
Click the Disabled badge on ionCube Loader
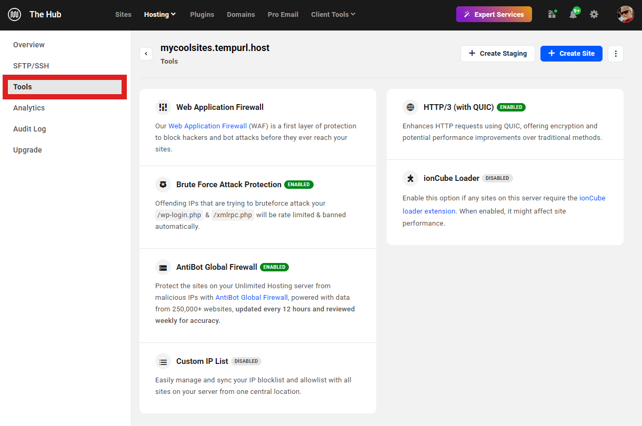(x=497, y=178)
